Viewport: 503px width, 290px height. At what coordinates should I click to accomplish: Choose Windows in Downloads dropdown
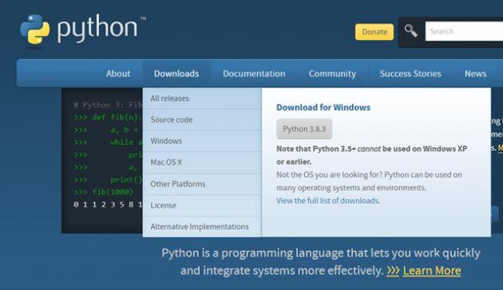point(202,141)
